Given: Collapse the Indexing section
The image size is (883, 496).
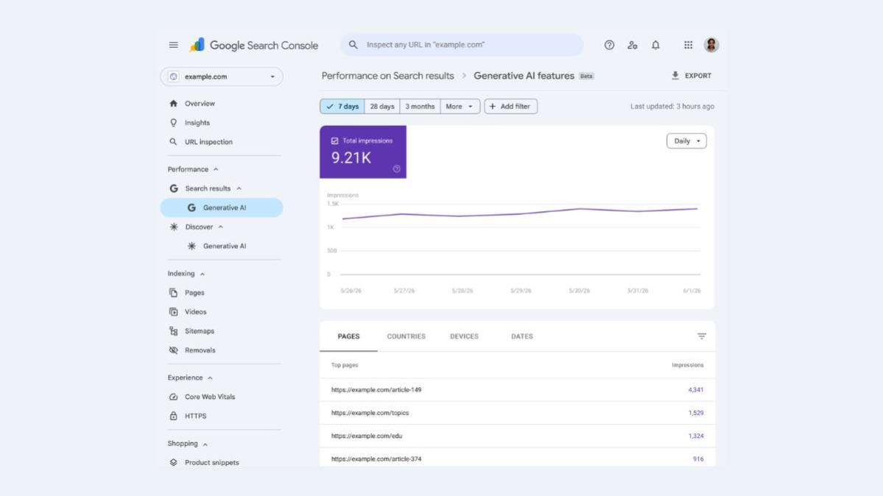Looking at the screenshot, I should tap(203, 274).
